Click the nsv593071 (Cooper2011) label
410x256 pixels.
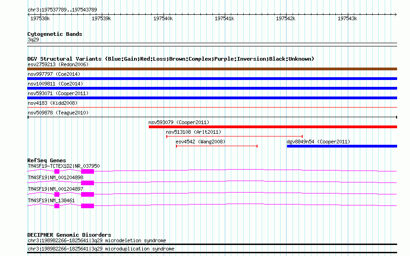point(58,93)
